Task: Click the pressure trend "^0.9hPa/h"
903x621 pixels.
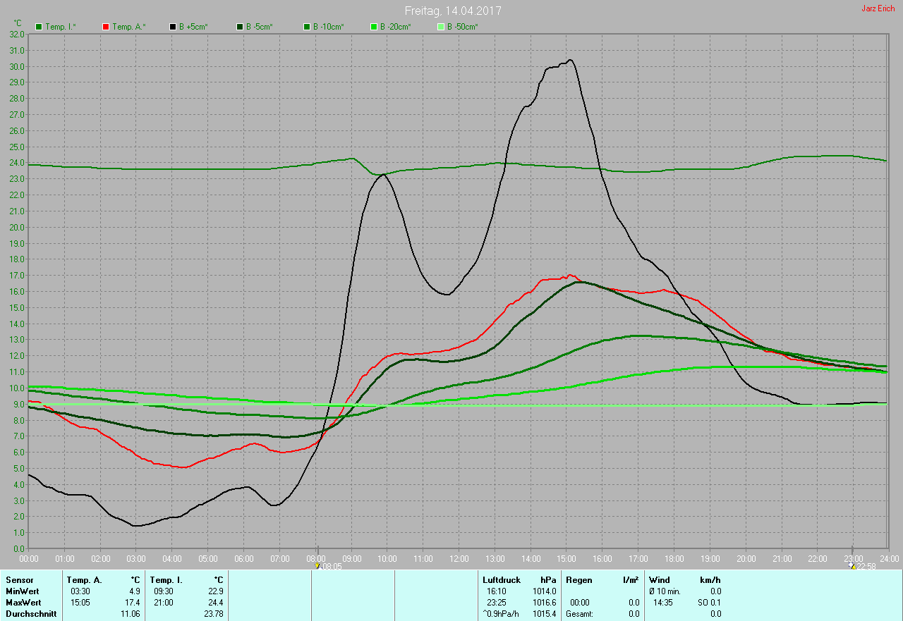Action: click(502, 614)
